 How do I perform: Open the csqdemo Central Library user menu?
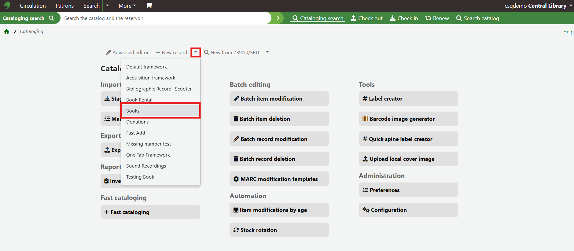click(x=538, y=6)
